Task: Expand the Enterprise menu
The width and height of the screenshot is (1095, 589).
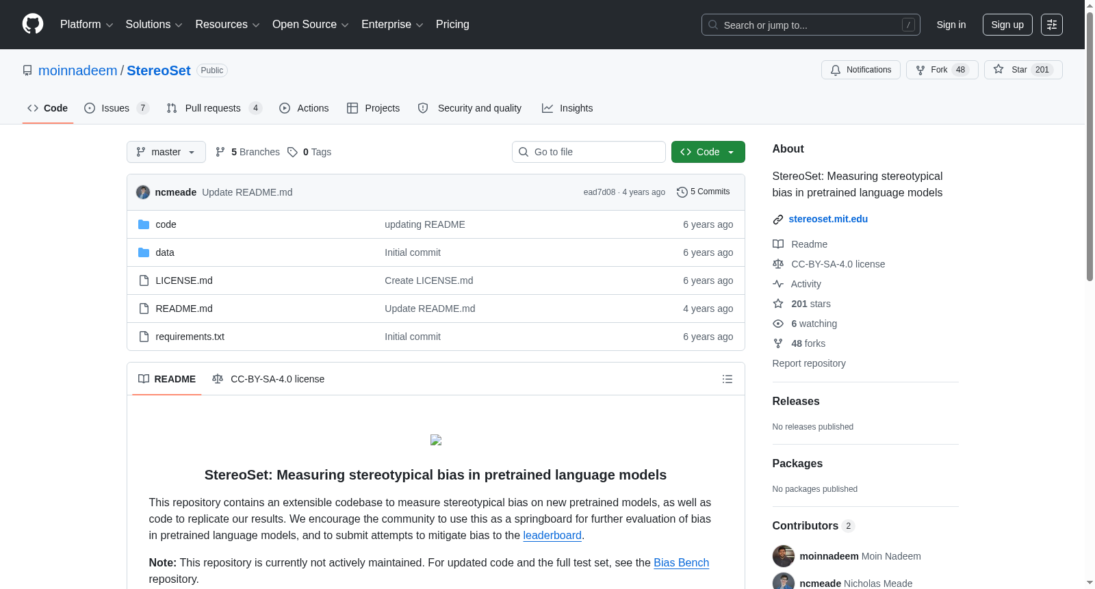Action: (392, 25)
